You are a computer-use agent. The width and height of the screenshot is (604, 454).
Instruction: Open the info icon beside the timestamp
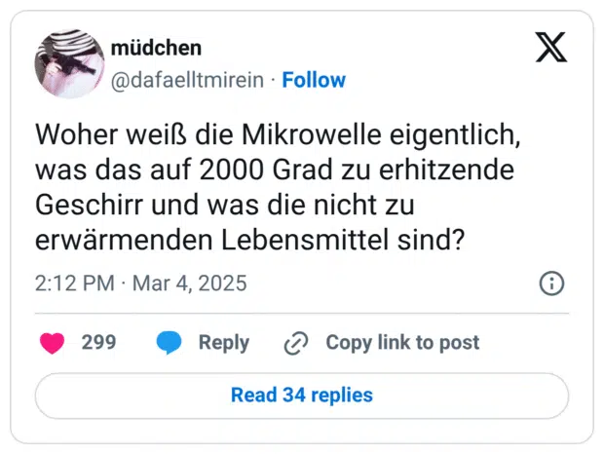(551, 284)
